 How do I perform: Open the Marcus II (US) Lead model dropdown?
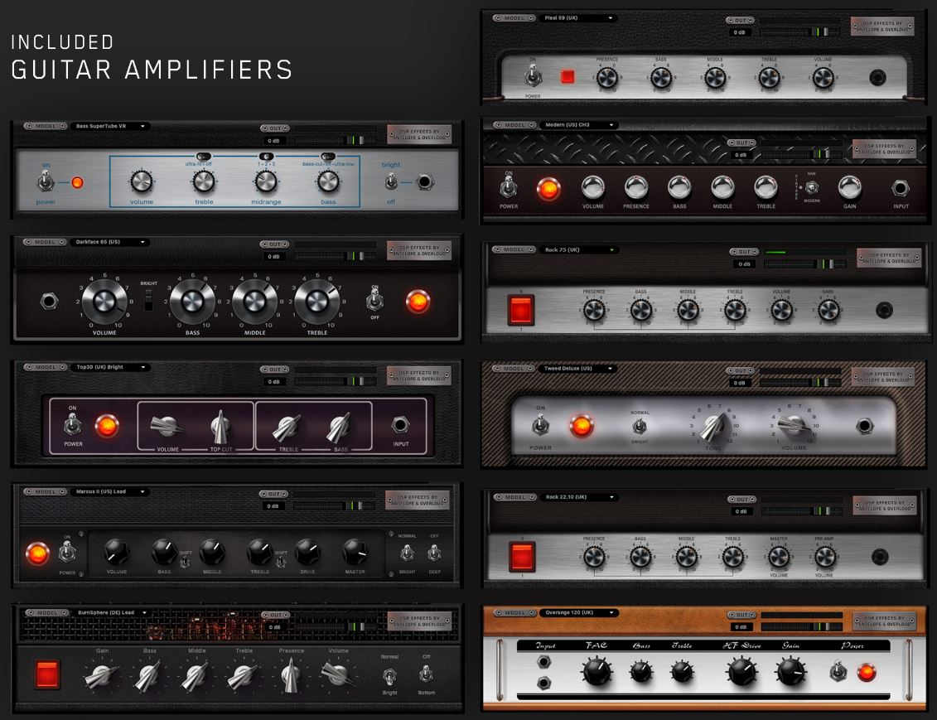point(110,492)
